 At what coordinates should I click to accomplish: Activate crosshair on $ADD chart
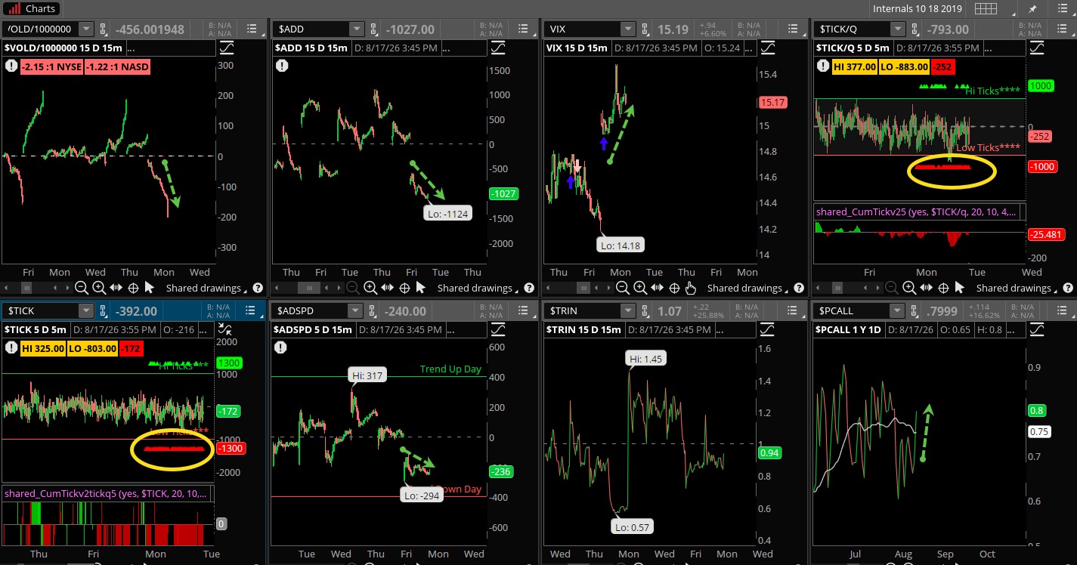pyautogui.click(x=404, y=288)
